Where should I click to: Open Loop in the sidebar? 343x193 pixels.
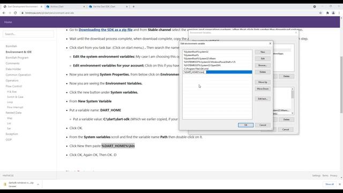click(x=10, y=102)
